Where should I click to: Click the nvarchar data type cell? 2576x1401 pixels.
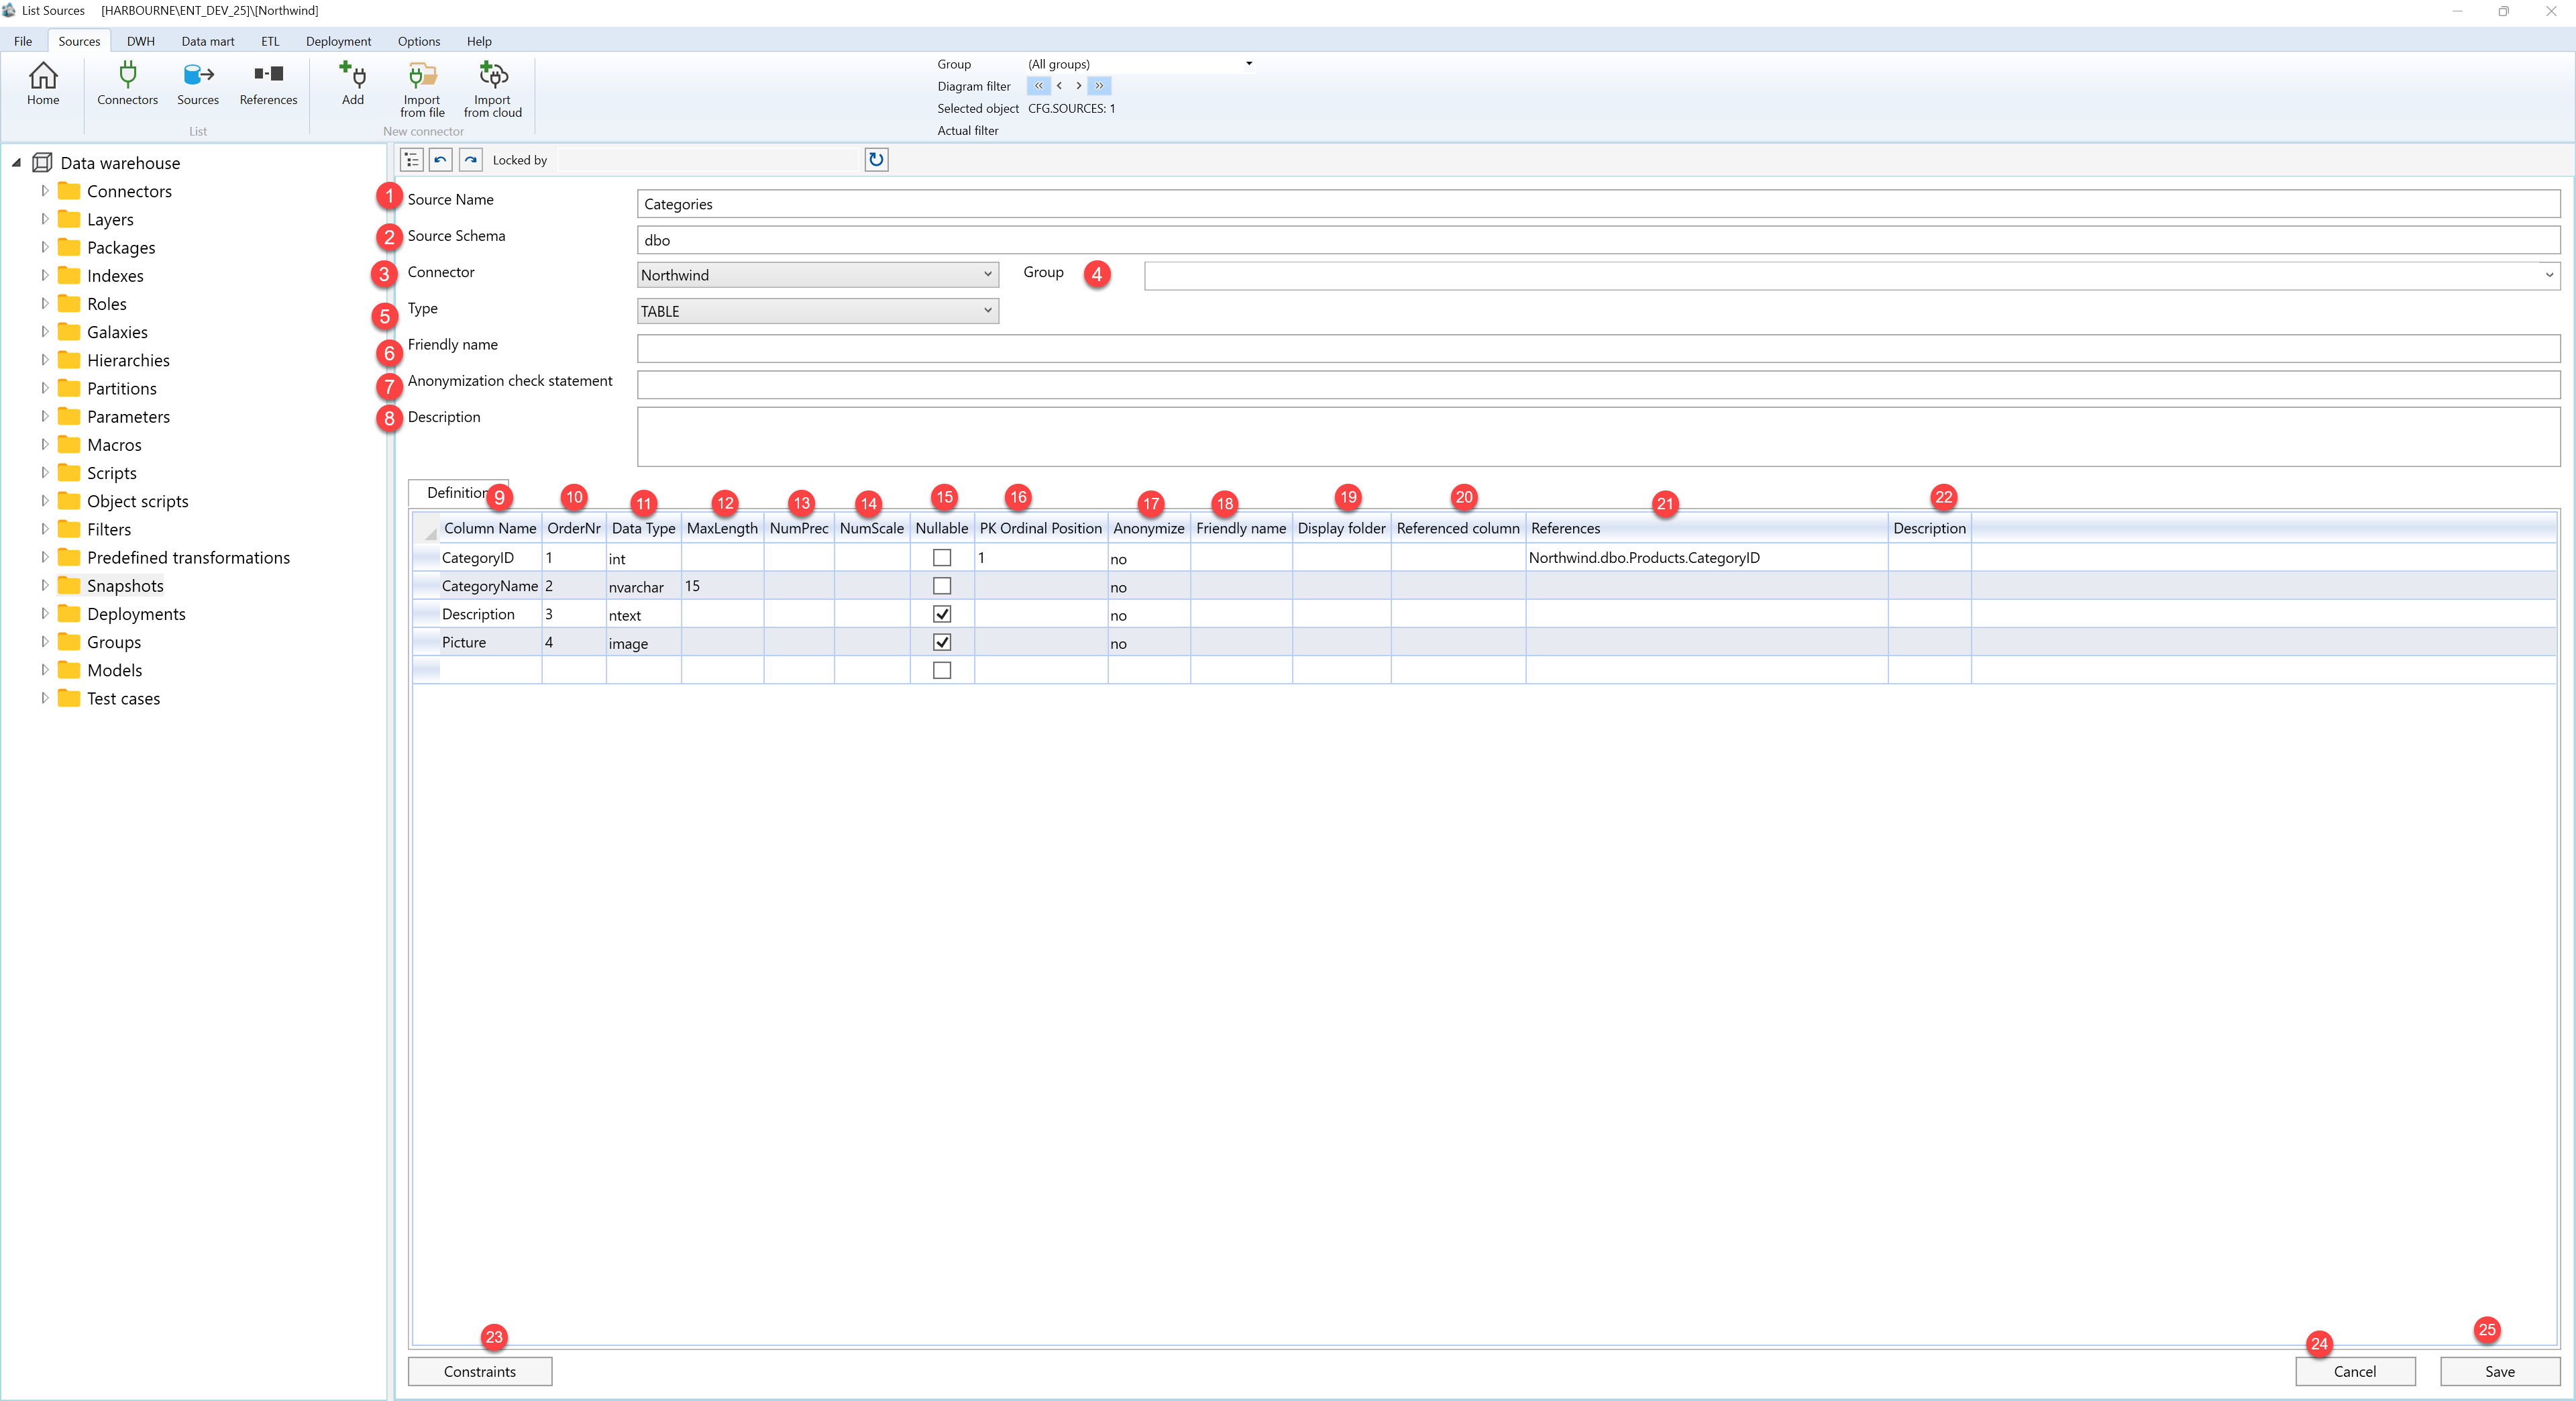[643, 586]
